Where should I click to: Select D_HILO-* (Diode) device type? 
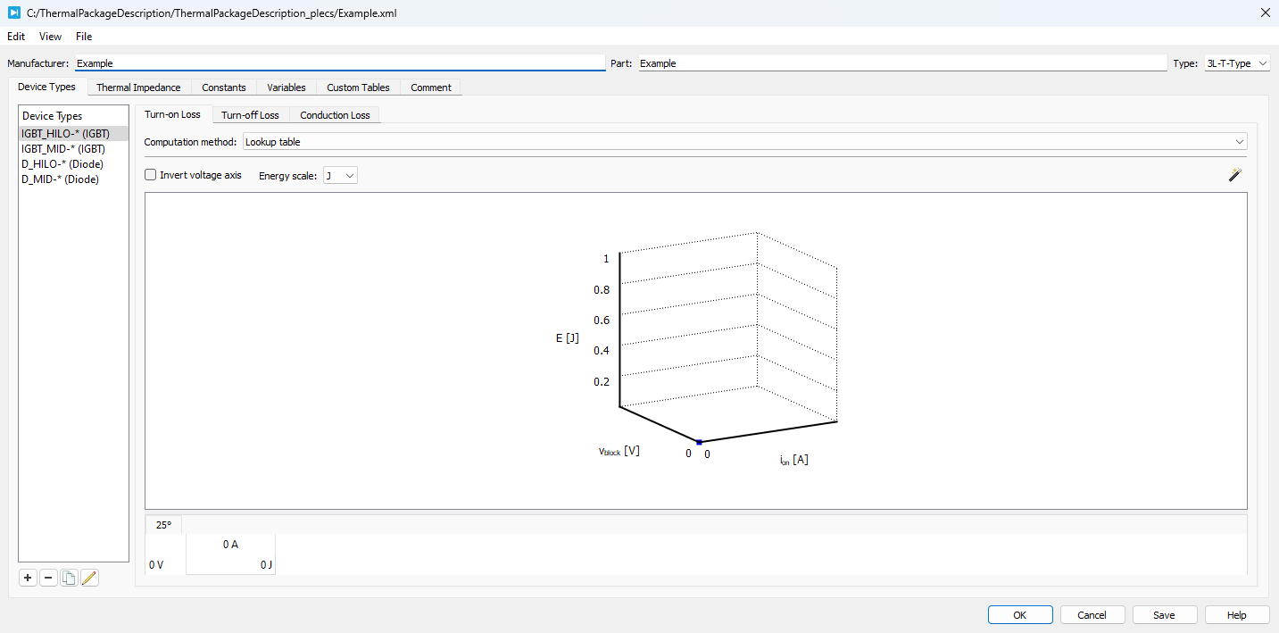point(62,164)
